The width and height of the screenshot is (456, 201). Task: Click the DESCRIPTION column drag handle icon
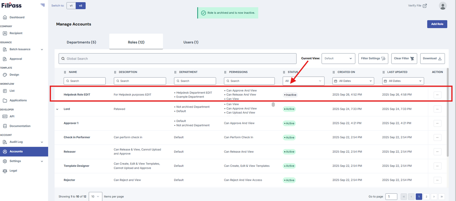tap(115, 72)
